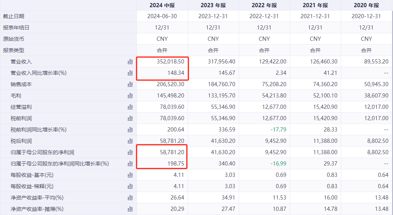
Task: Select the 2024 中报 column header
Action: tap(162, 5)
